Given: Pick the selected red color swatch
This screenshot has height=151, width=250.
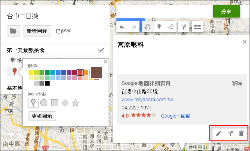Looking at the screenshot, I should tap(80, 72).
